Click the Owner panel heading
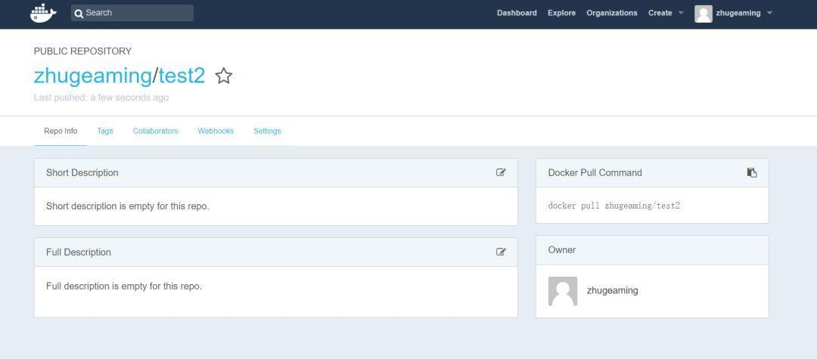 click(x=561, y=249)
